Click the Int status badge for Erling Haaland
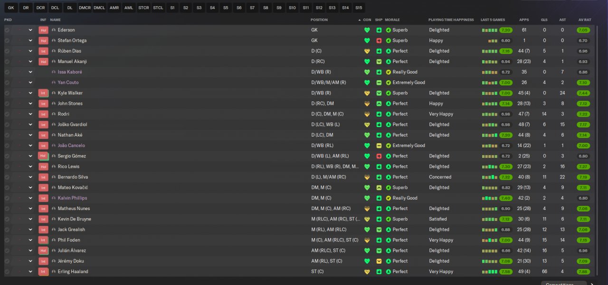The width and height of the screenshot is (608, 285). [x=44, y=272]
